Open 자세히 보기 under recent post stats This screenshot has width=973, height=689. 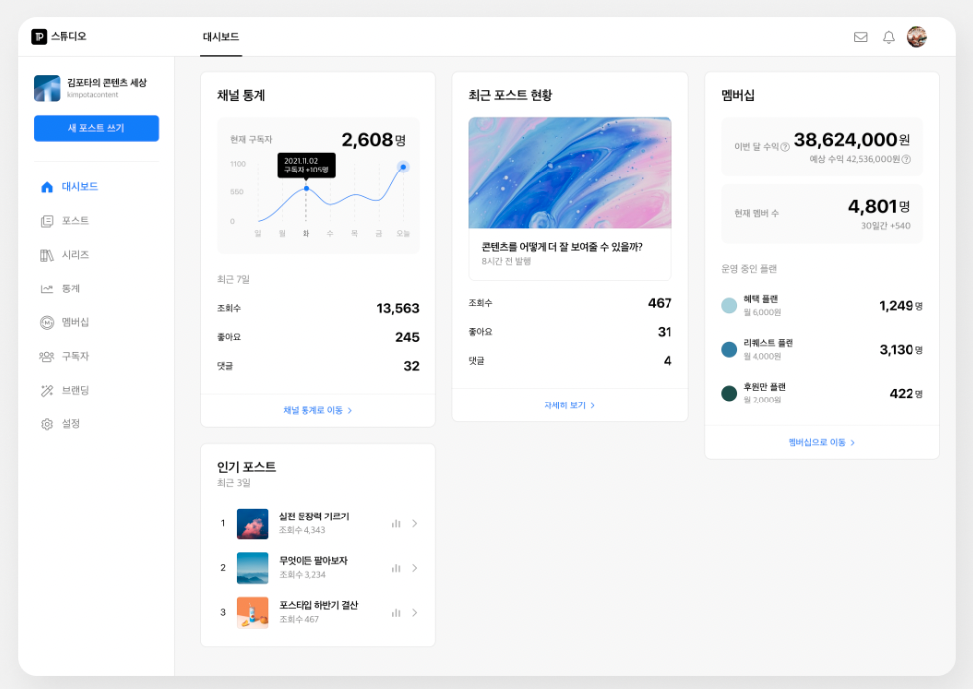(569, 404)
